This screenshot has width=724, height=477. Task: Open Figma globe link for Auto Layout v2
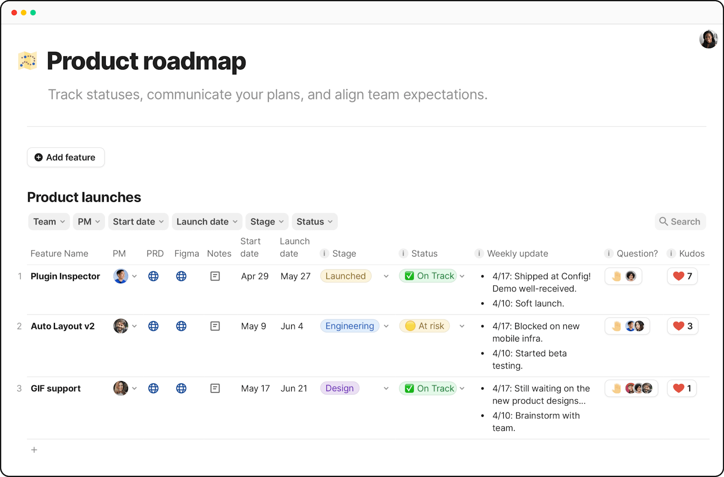click(x=181, y=326)
